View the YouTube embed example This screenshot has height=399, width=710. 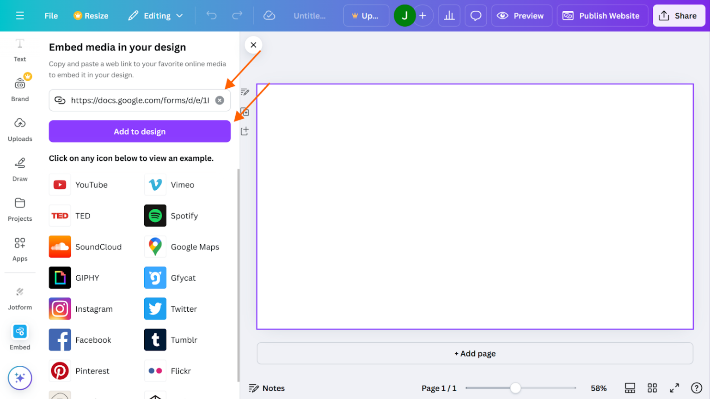(60, 184)
